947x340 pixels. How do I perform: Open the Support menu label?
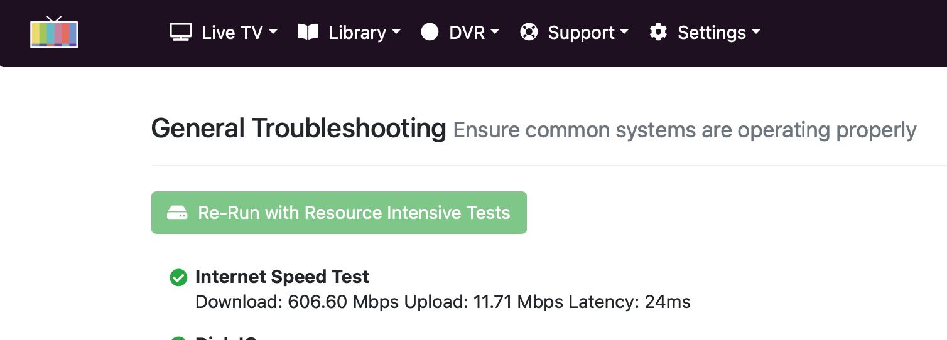pos(581,33)
